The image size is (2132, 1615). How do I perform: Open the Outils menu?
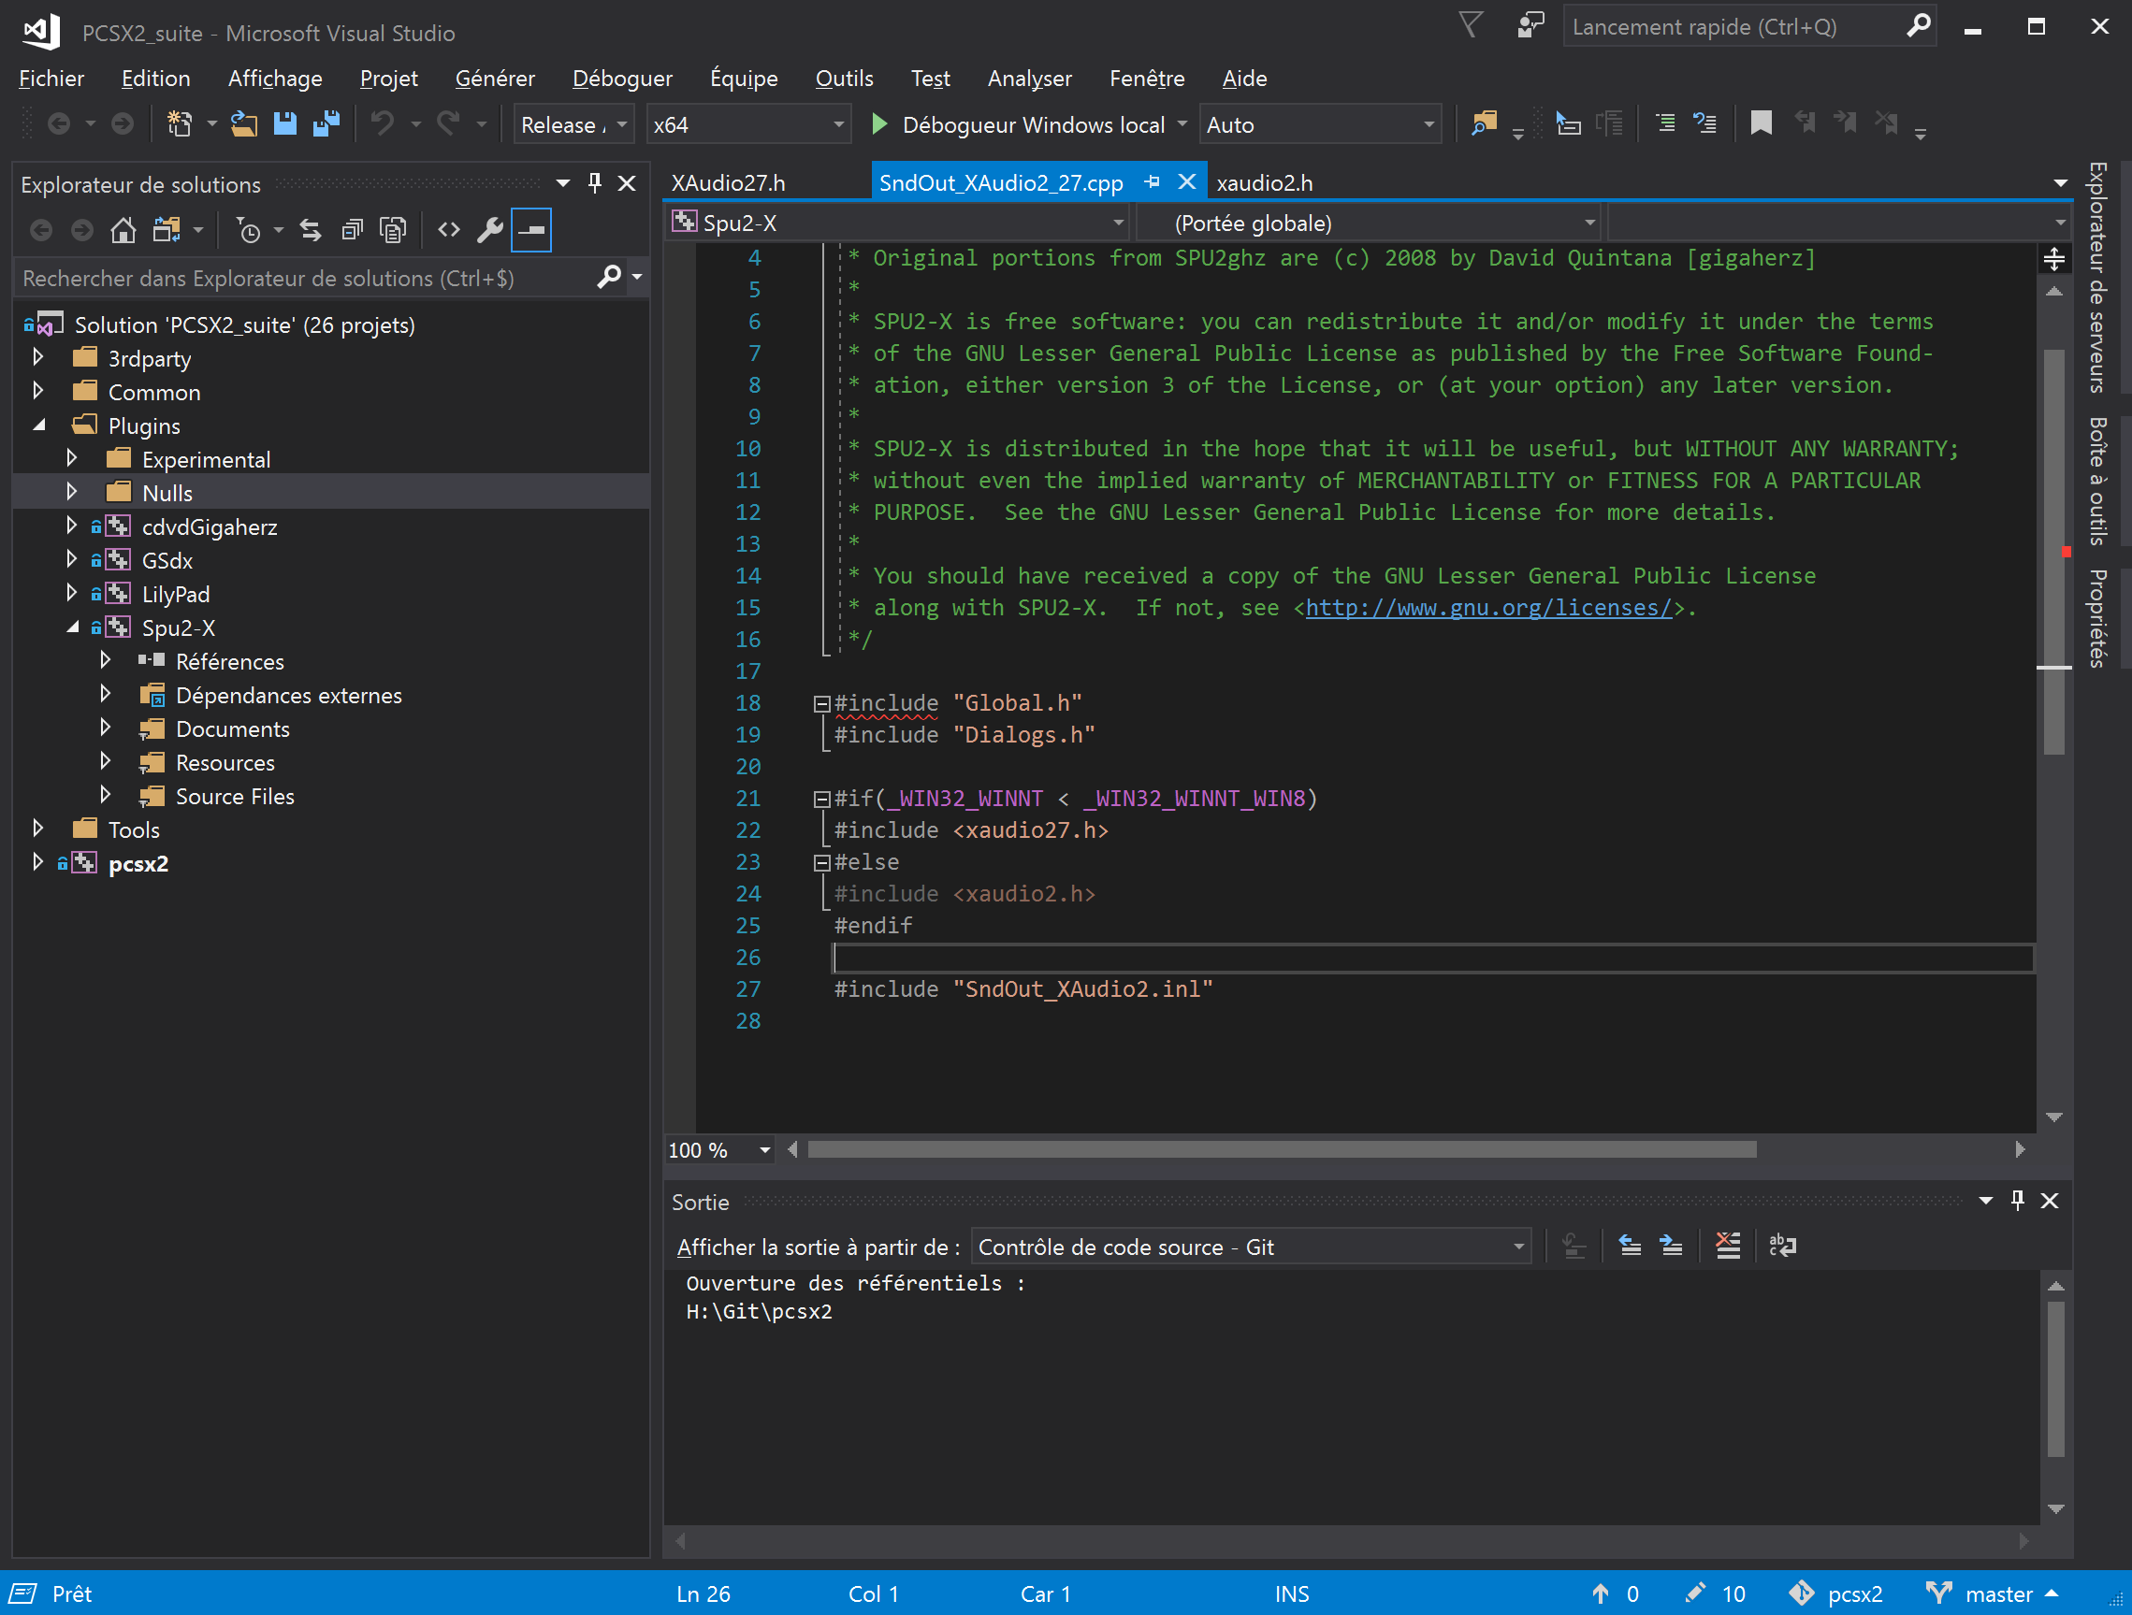click(x=844, y=78)
